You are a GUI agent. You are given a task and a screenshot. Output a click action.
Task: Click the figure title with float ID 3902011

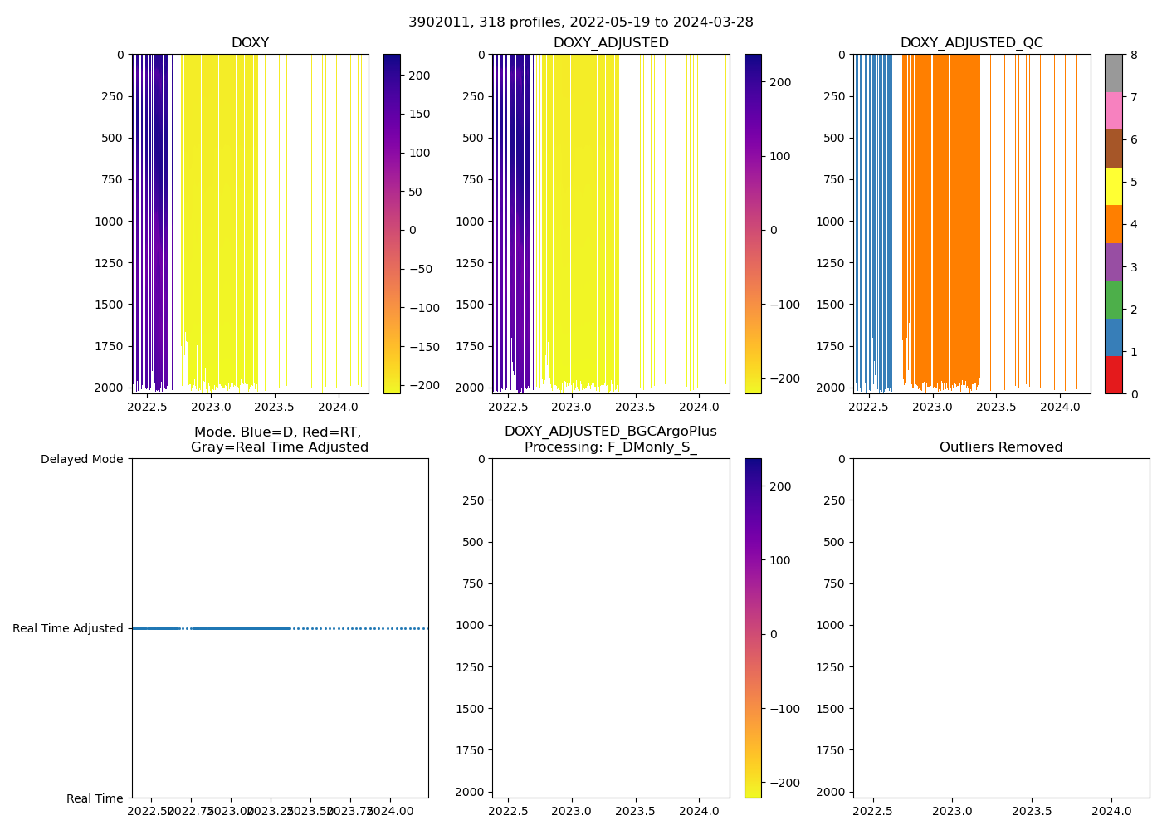(580, 22)
